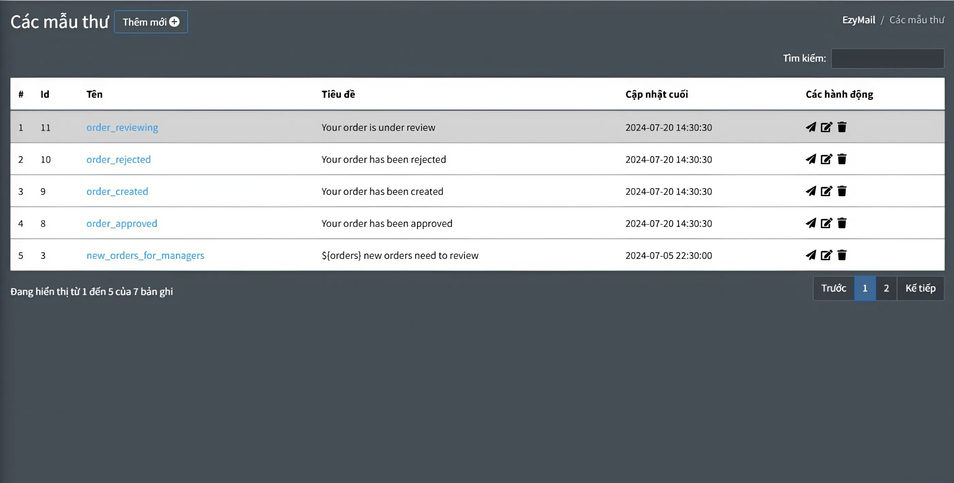Send the order_approved template
Viewport: 954px width, 483px height.
point(811,223)
